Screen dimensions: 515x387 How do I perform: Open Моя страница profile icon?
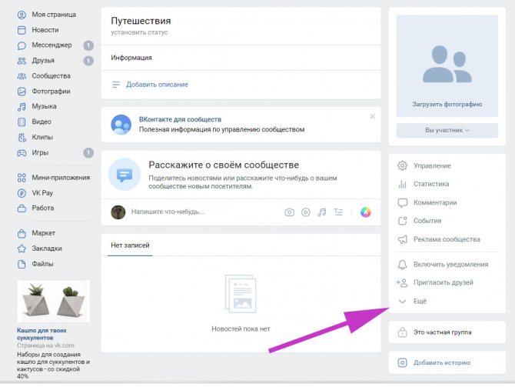click(x=22, y=15)
